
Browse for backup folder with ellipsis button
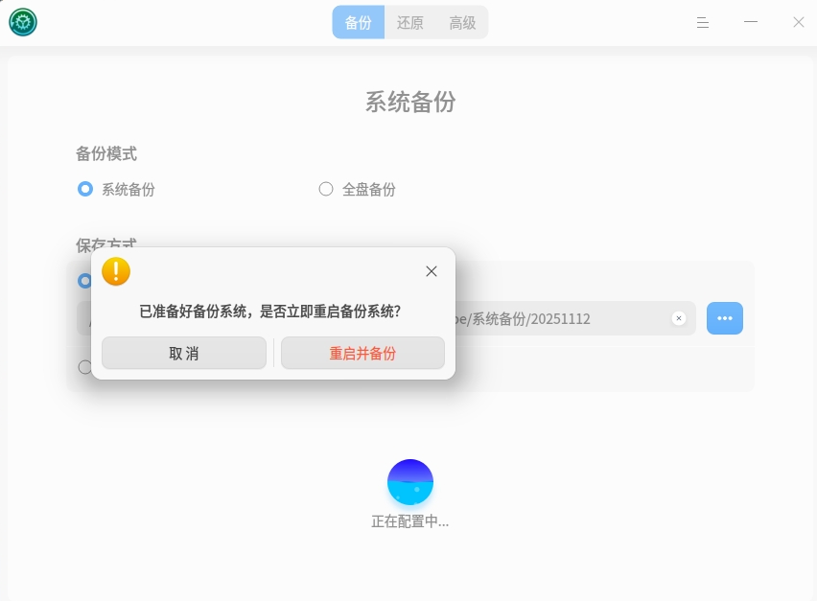(x=724, y=318)
